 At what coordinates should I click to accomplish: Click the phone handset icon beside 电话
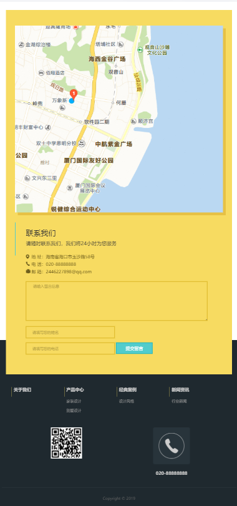coord(27,264)
